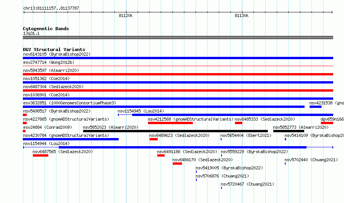Open nsv6489623 (Sedlazeck2020) label
The height and width of the screenshot is (203, 344).
(x=179, y=135)
